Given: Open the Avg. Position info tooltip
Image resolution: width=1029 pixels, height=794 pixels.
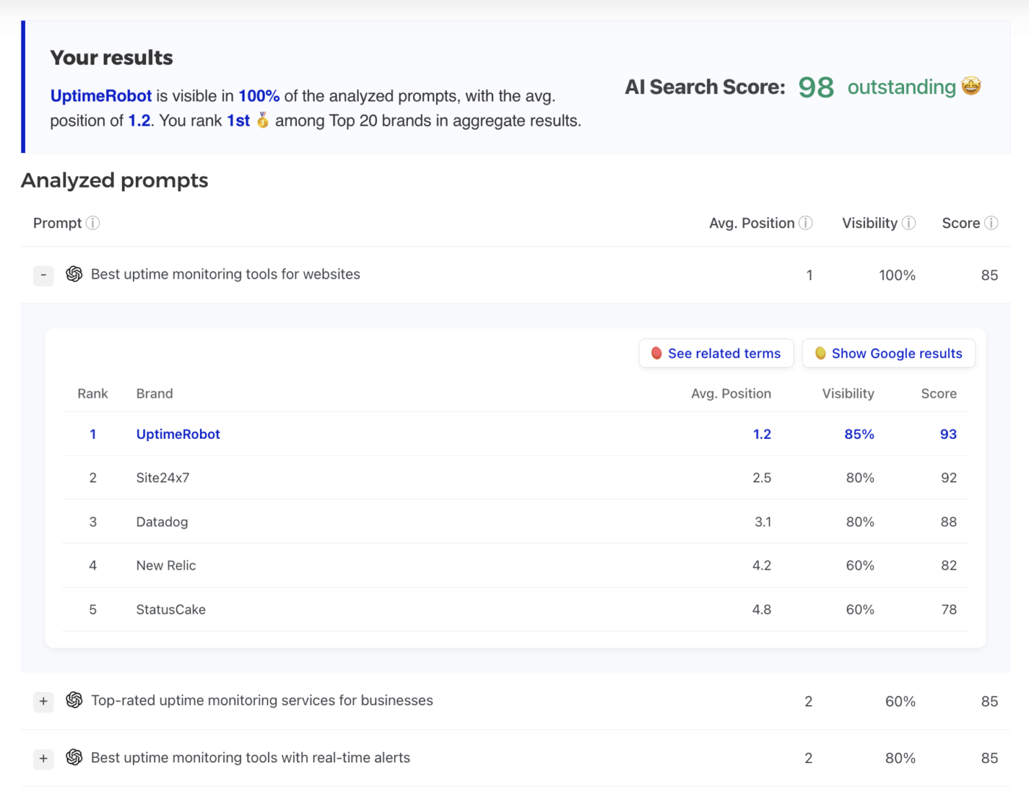Looking at the screenshot, I should click(x=806, y=223).
